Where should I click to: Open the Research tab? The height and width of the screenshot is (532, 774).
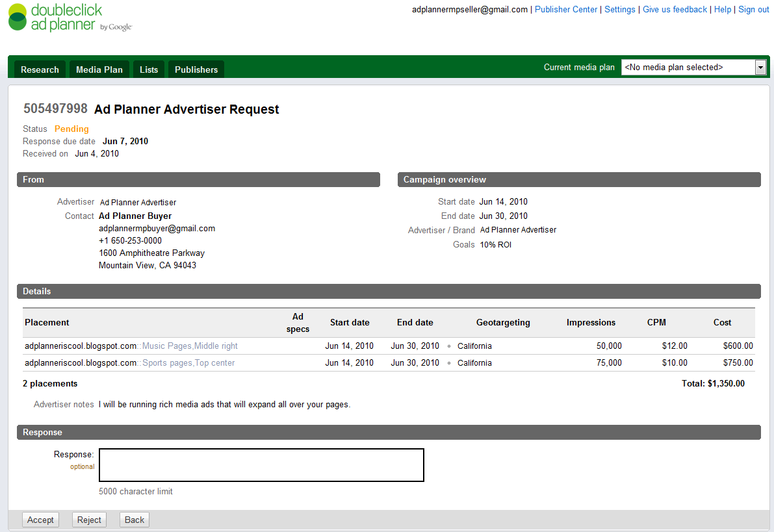40,70
